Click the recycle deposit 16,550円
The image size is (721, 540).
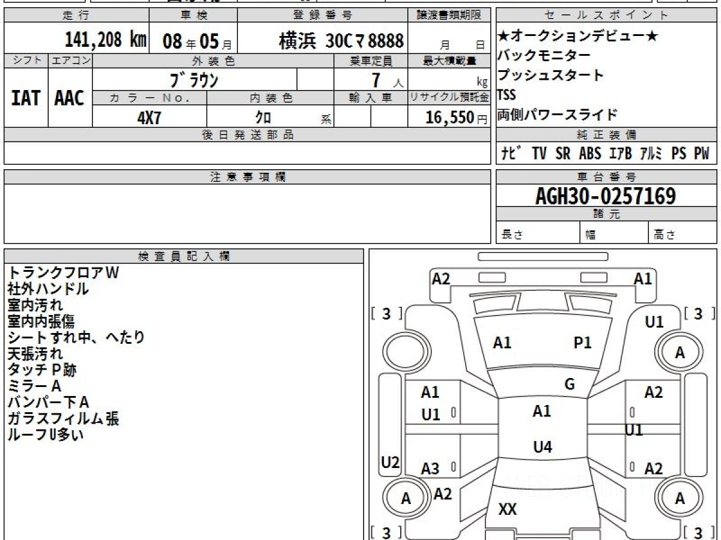pos(457,118)
